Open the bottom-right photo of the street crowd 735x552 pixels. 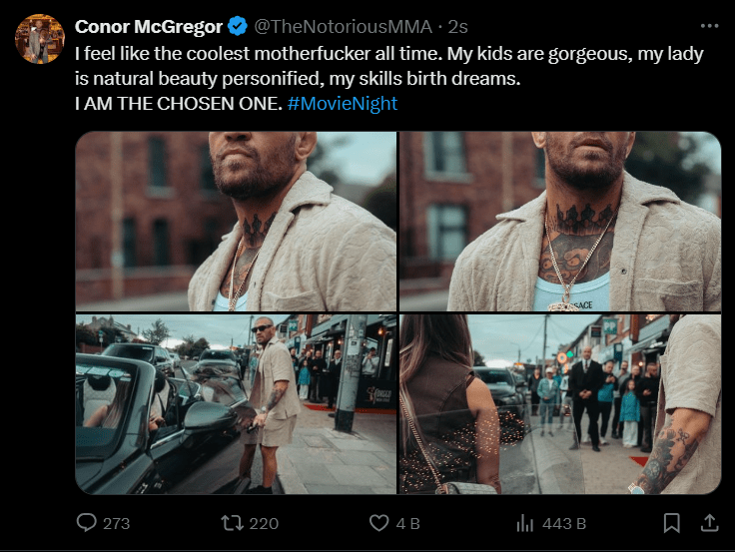[560, 404]
